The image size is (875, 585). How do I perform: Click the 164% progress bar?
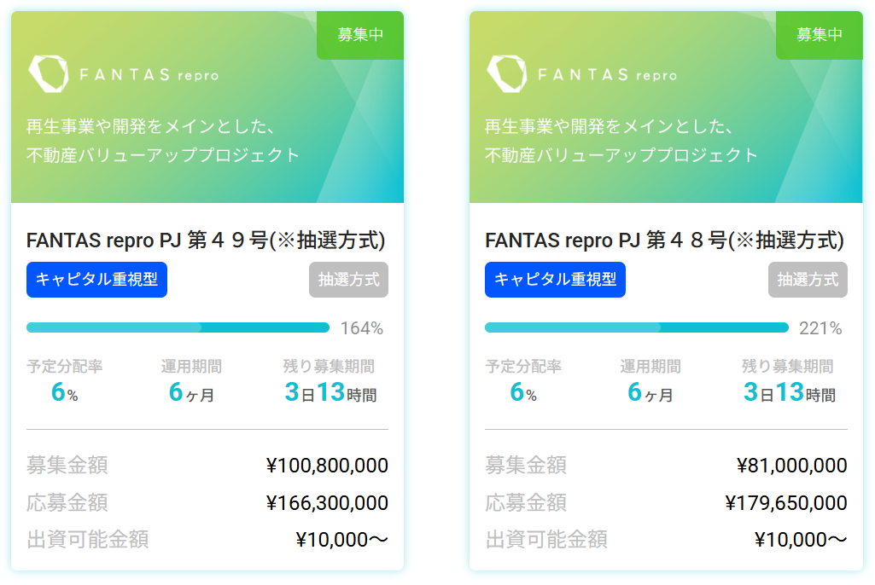pyautogui.click(x=178, y=327)
